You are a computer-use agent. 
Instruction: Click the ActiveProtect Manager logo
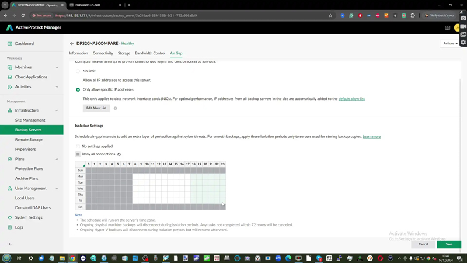[x=9, y=27]
